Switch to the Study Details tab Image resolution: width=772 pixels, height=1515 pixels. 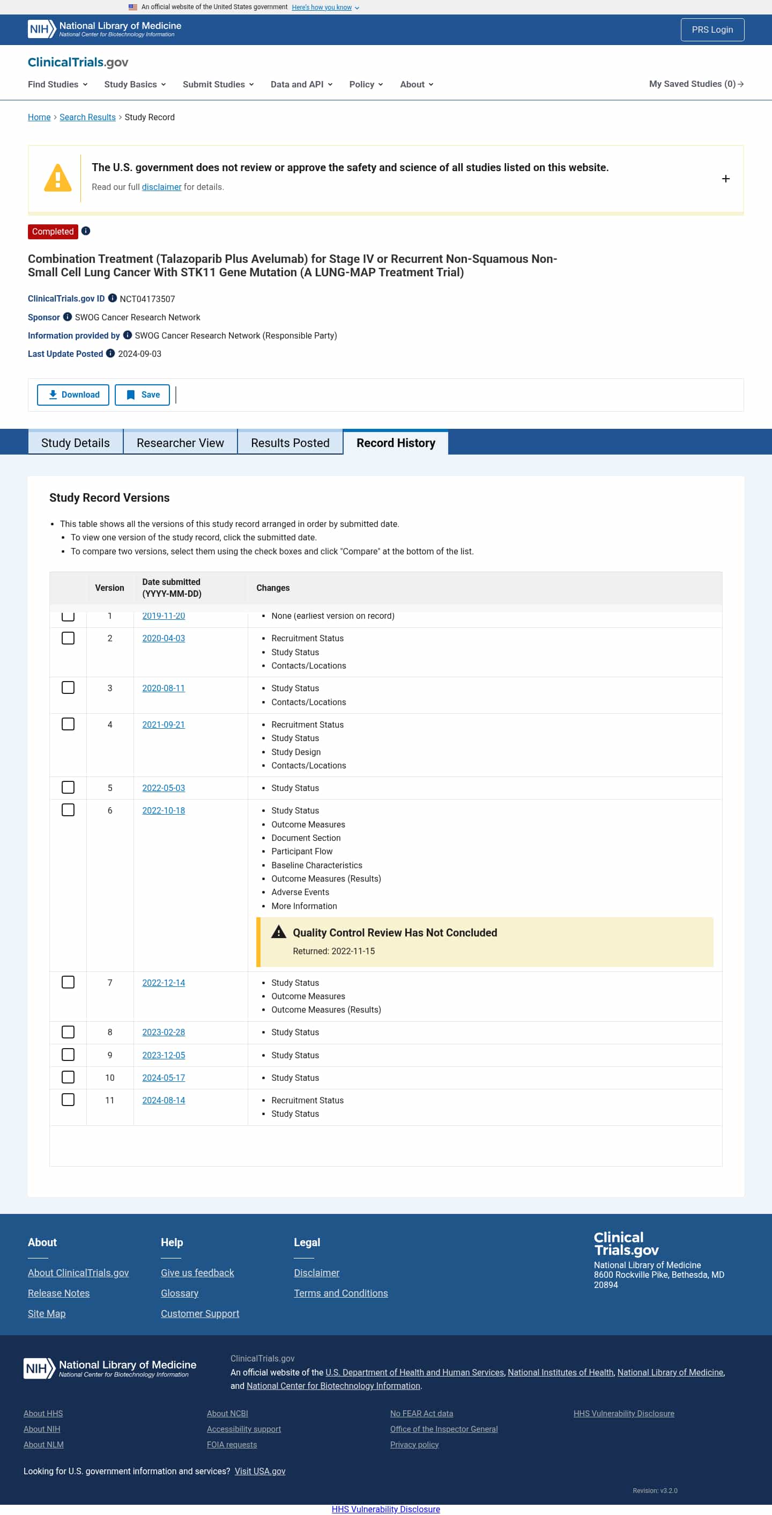pyautogui.click(x=75, y=443)
